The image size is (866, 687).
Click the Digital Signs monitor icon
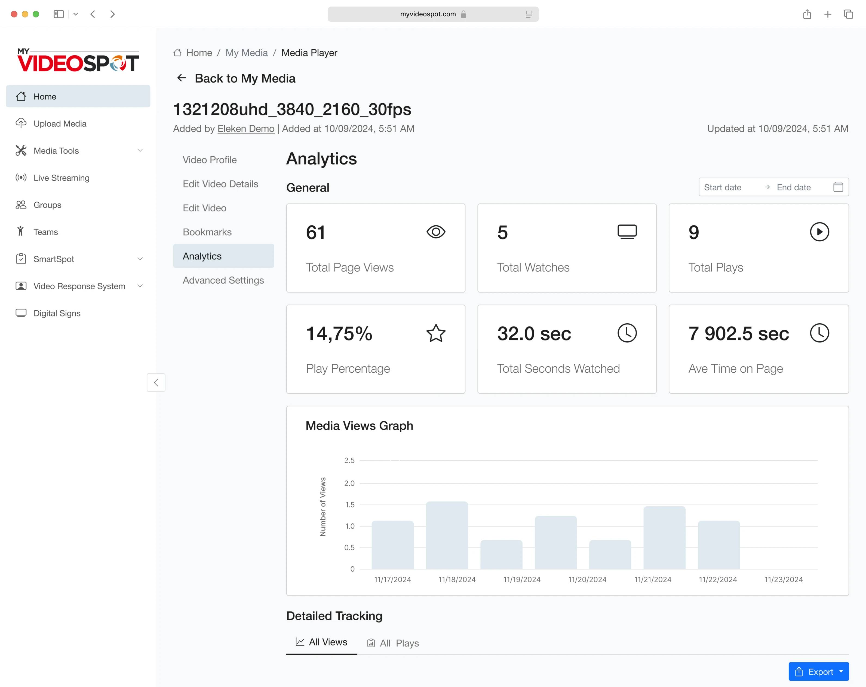tap(21, 313)
